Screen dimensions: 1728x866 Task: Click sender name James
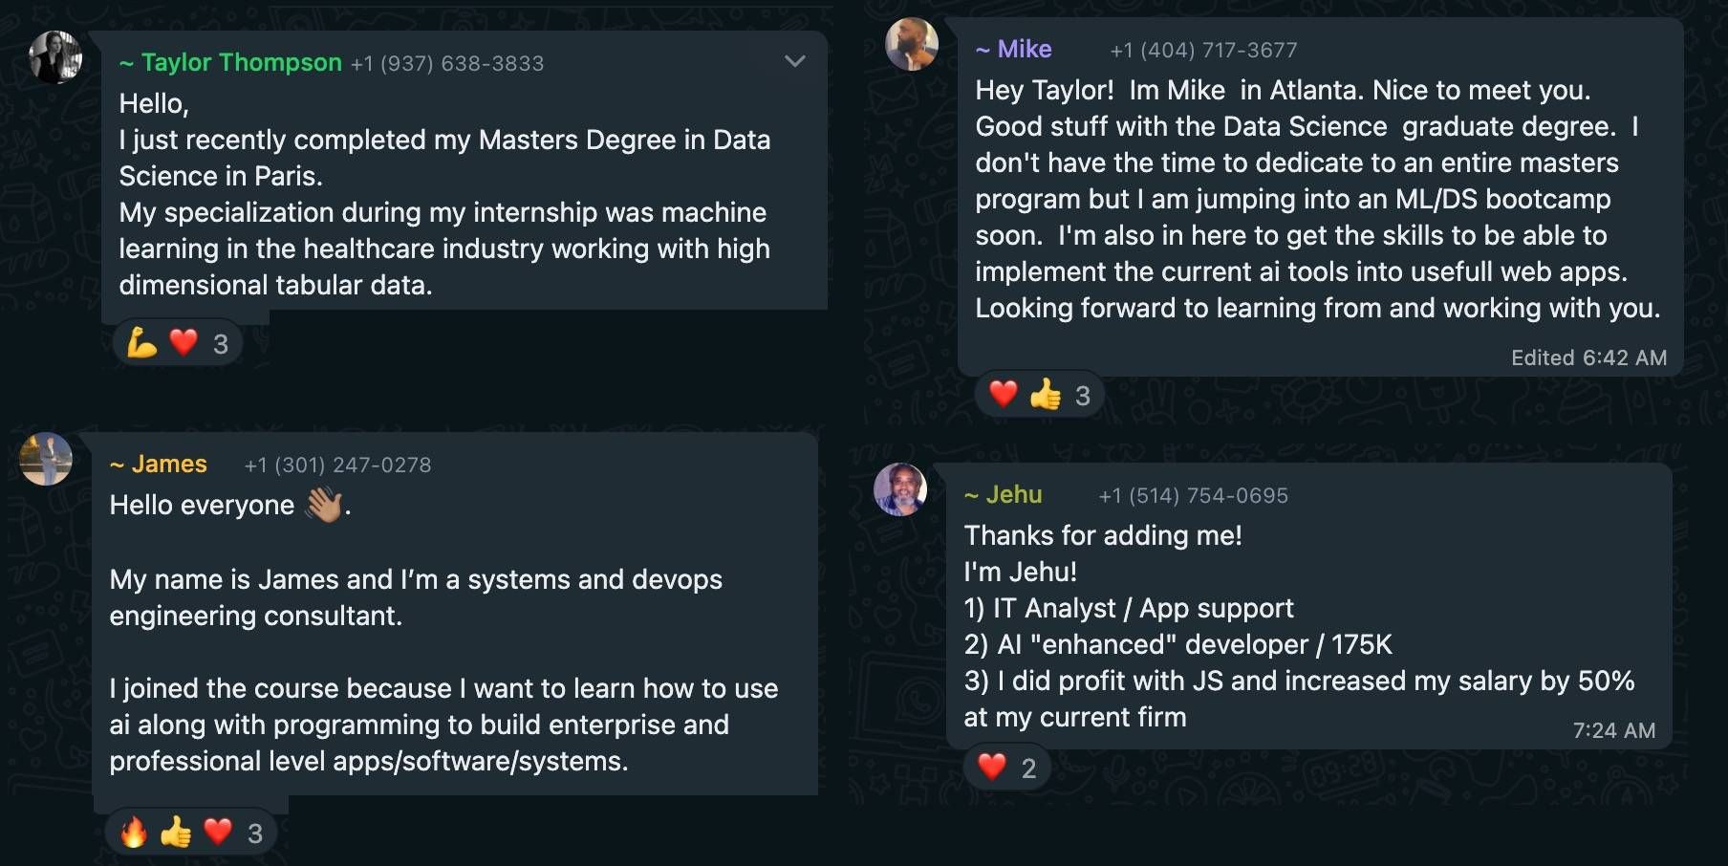(x=169, y=465)
